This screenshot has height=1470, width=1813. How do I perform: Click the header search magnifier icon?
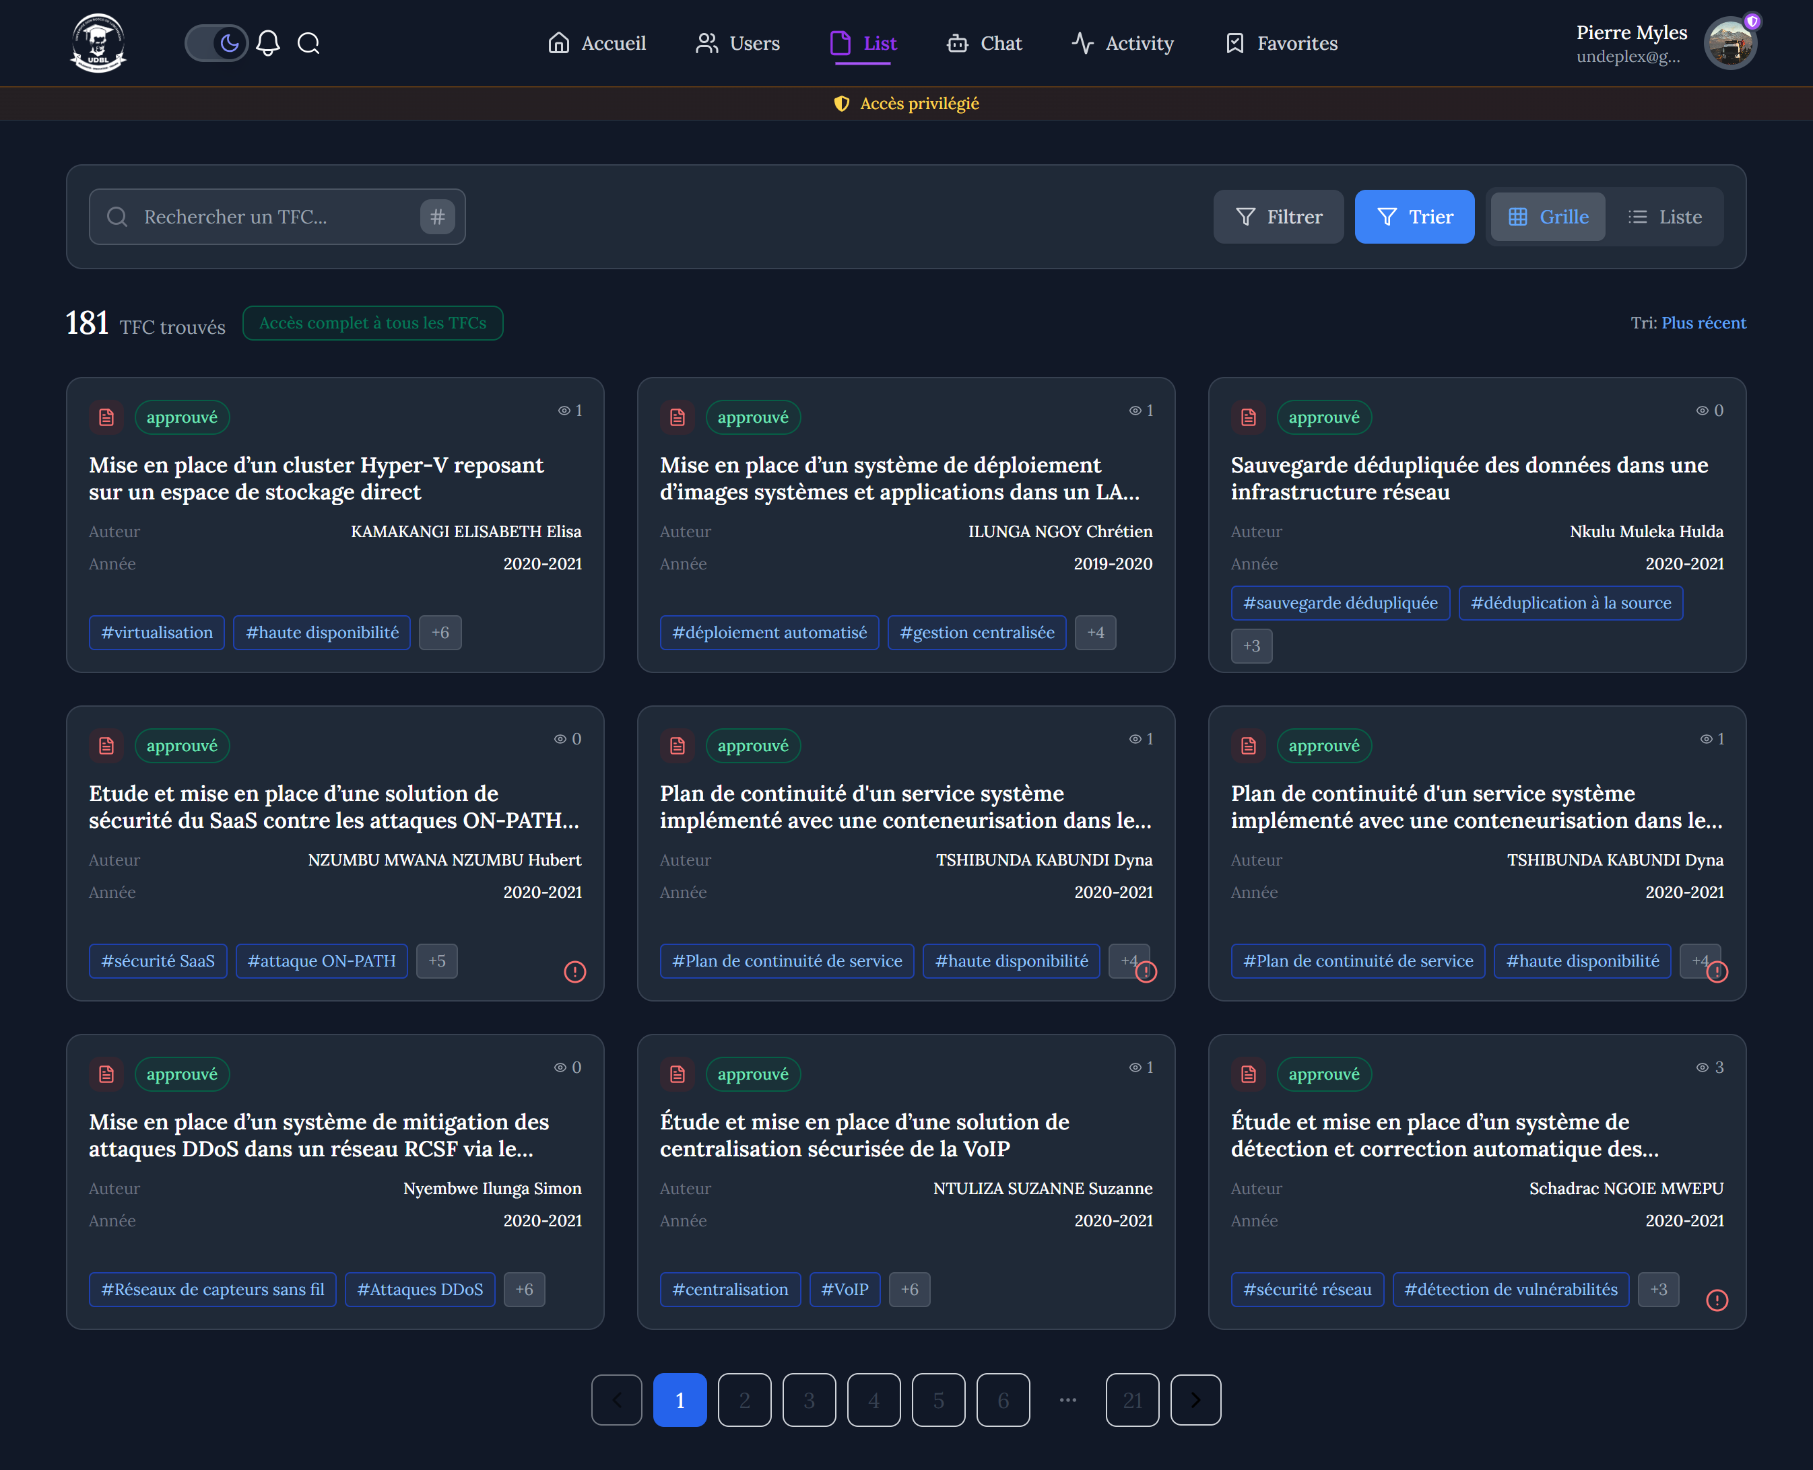pyautogui.click(x=308, y=43)
